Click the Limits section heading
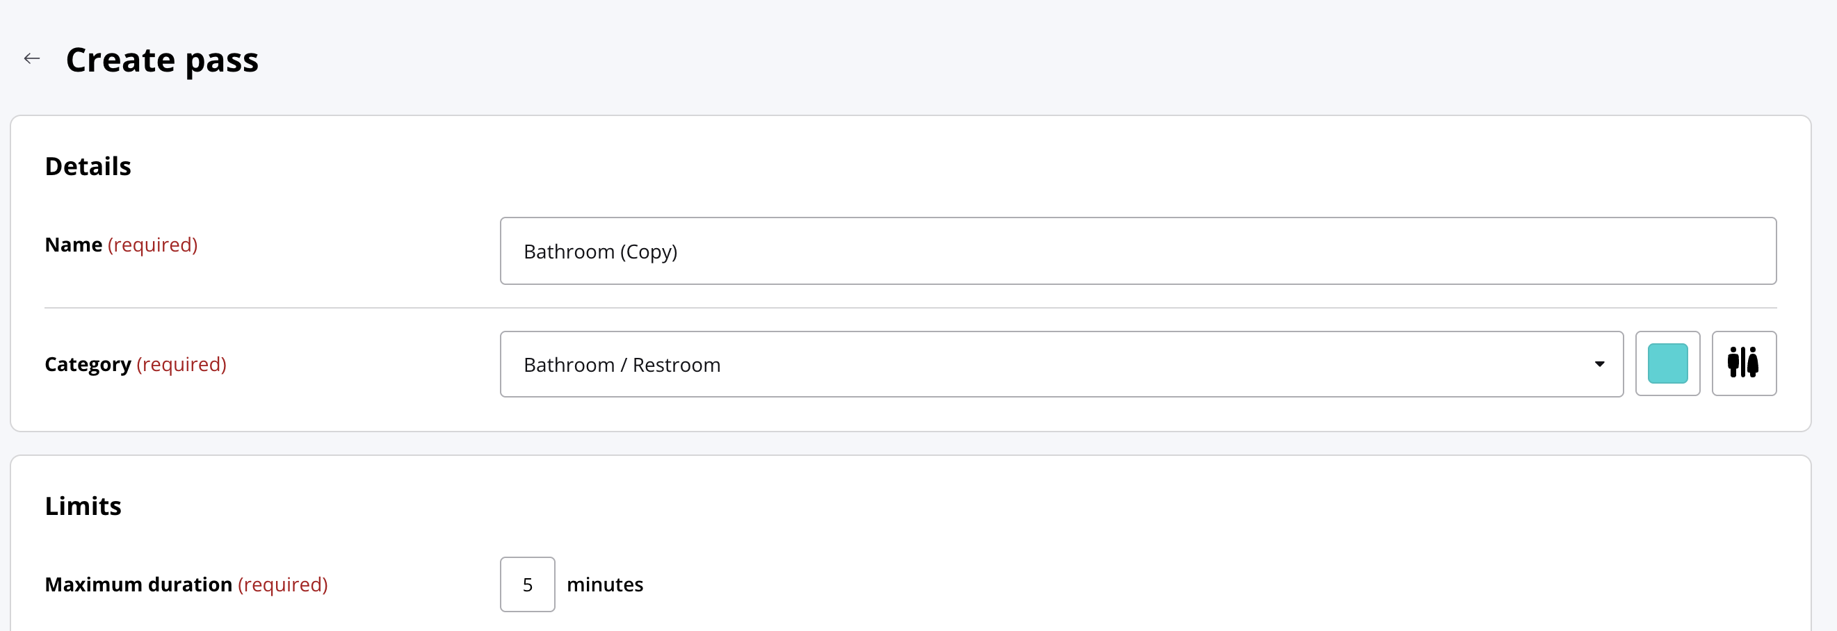Viewport: 1837px width, 631px height. (83, 505)
